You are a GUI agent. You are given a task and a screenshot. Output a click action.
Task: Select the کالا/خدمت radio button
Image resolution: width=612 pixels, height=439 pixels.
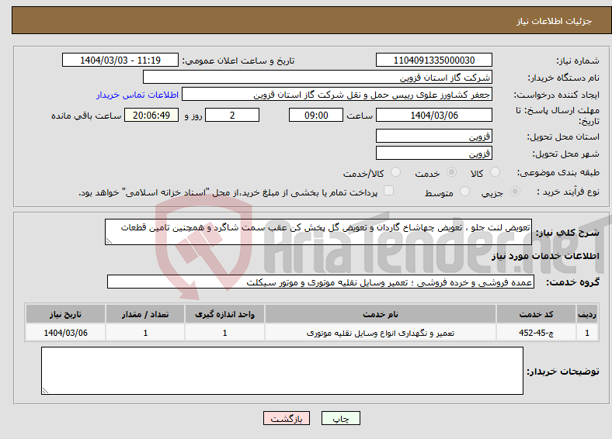tap(396, 172)
